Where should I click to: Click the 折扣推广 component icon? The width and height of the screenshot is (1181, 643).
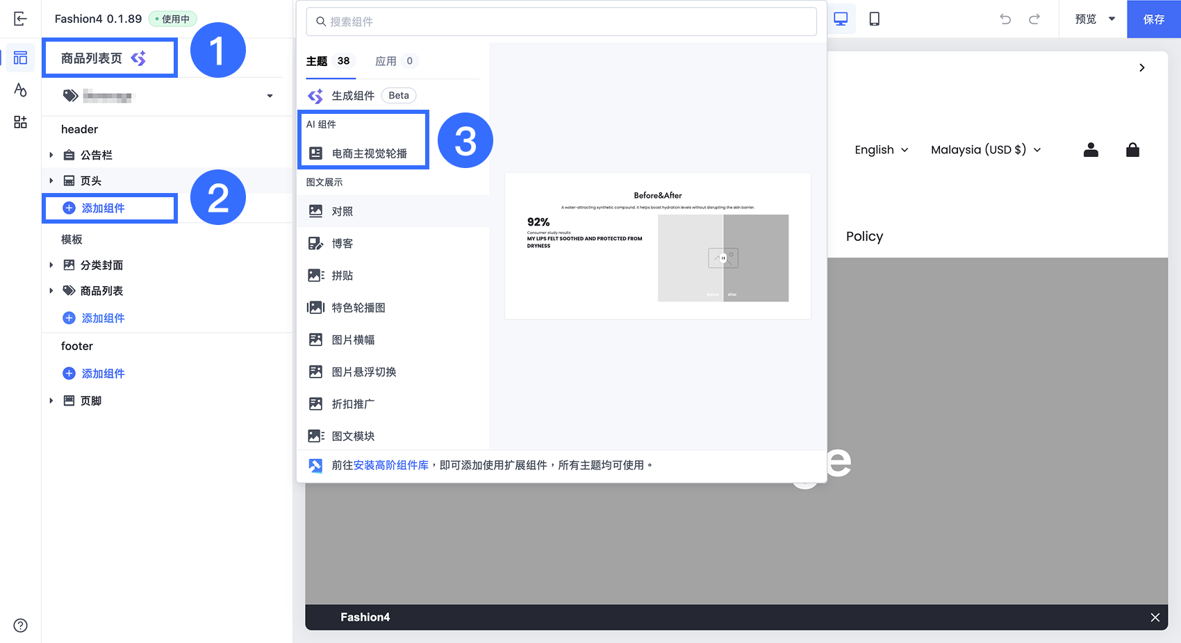315,404
